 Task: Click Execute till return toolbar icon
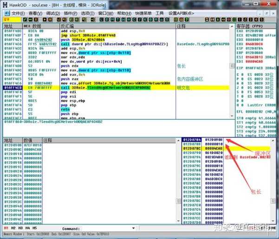pyautogui.click(x=84, y=19)
